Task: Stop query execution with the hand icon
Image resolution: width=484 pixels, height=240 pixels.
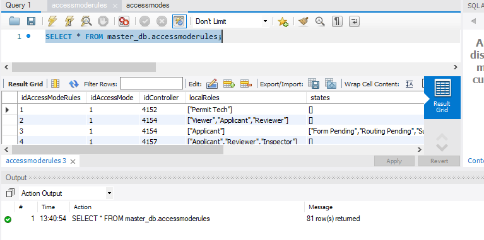Action: click(103, 21)
